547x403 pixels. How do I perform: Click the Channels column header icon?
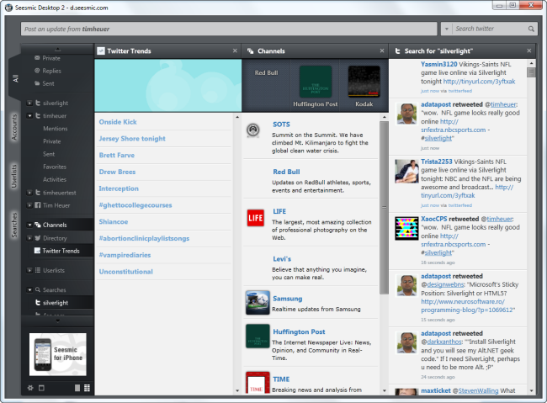click(x=250, y=51)
